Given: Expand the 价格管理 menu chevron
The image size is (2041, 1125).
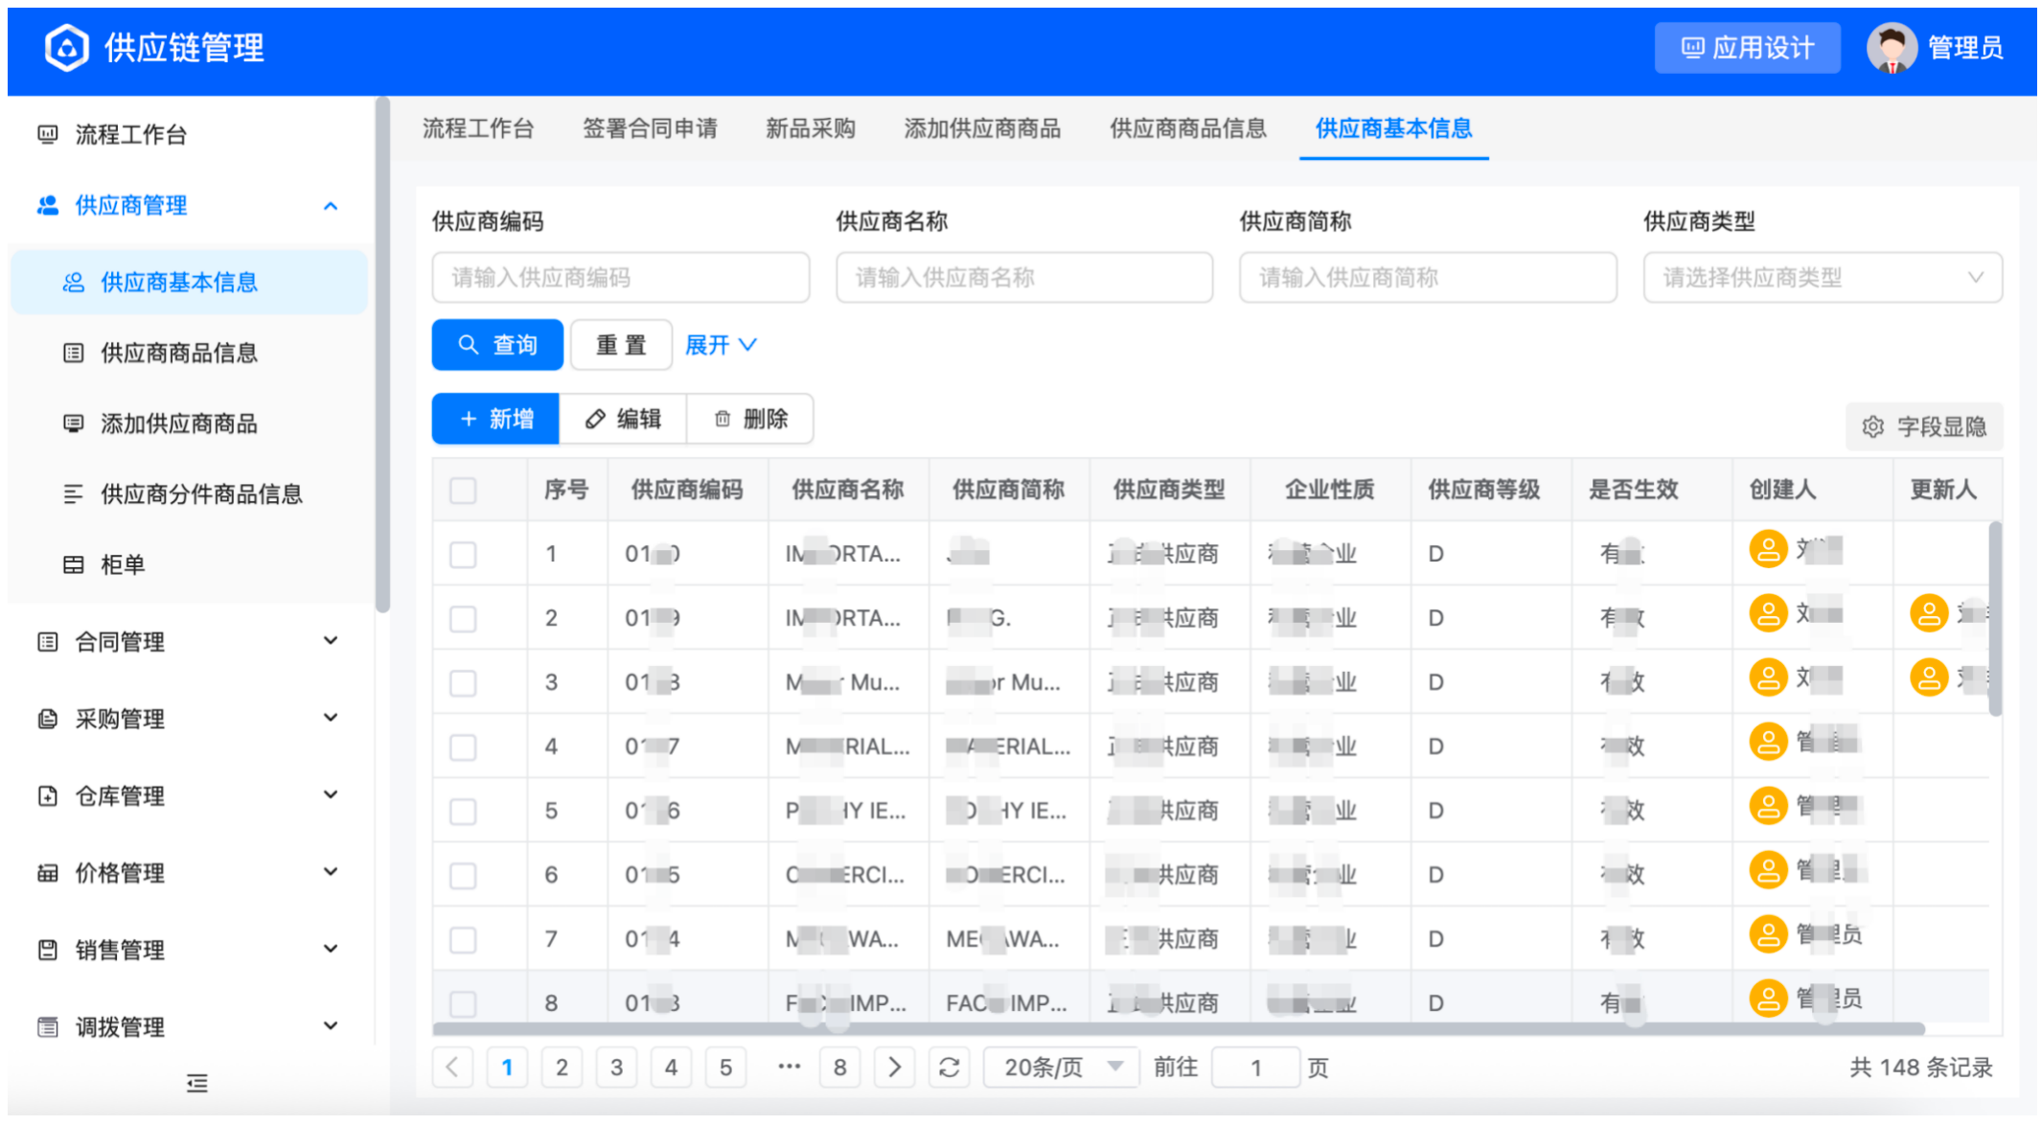Looking at the screenshot, I should coord(331,871).
